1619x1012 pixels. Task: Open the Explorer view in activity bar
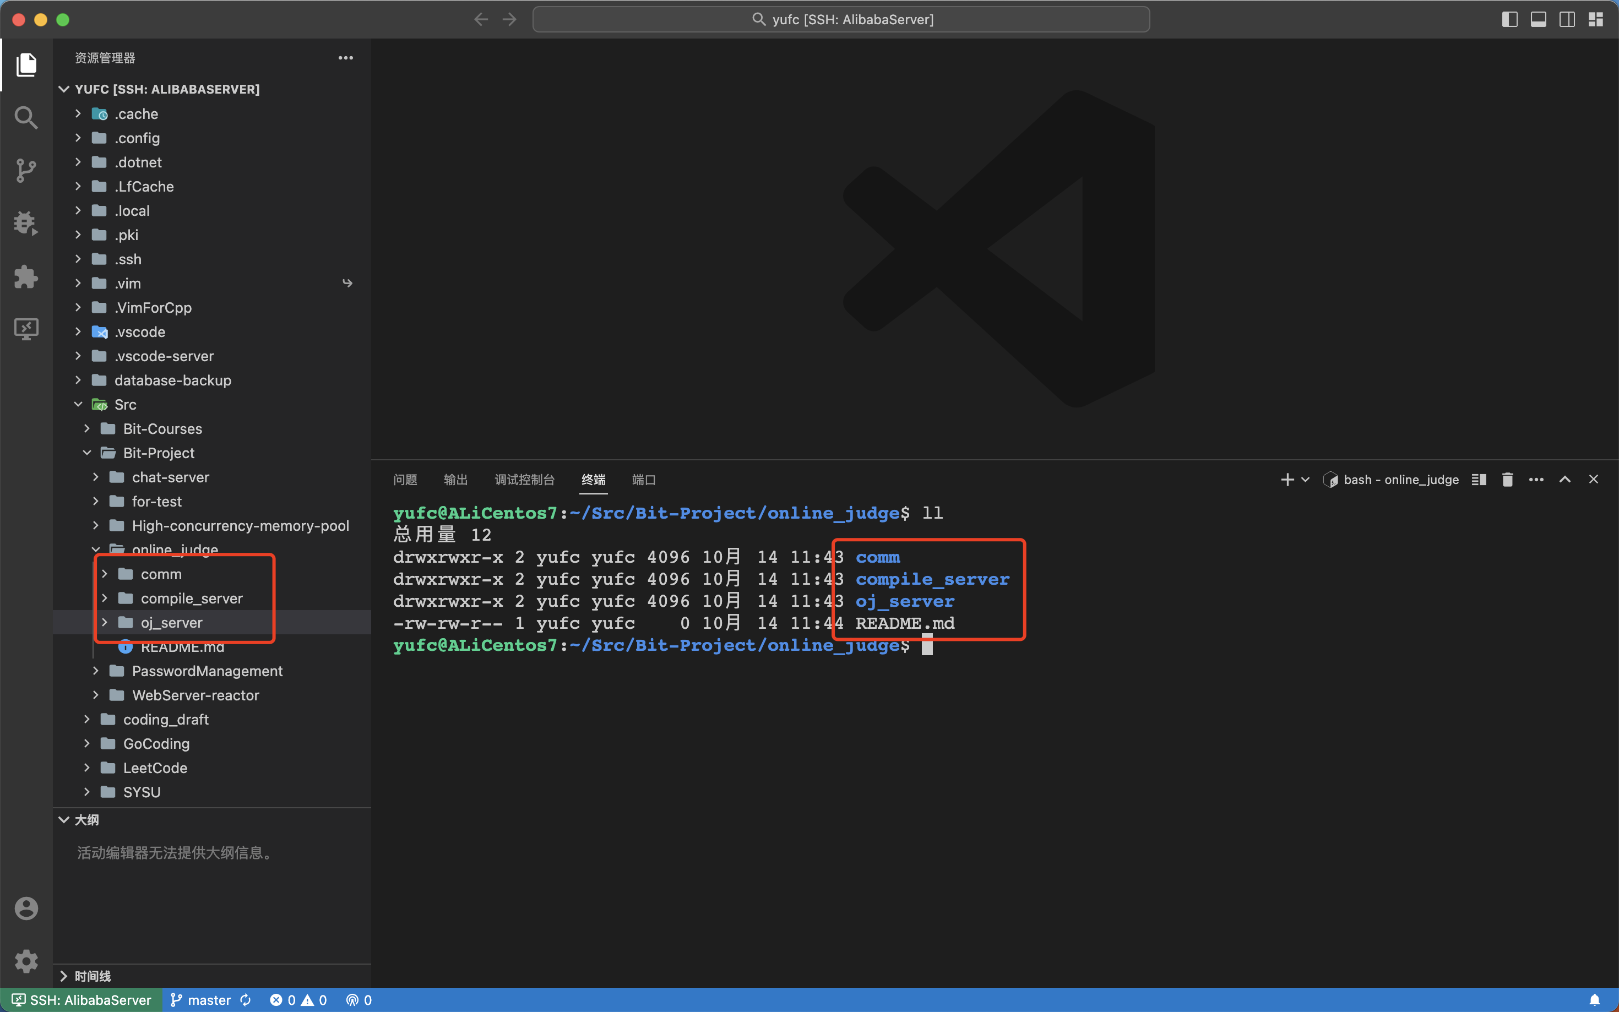[x=26, y=65]
